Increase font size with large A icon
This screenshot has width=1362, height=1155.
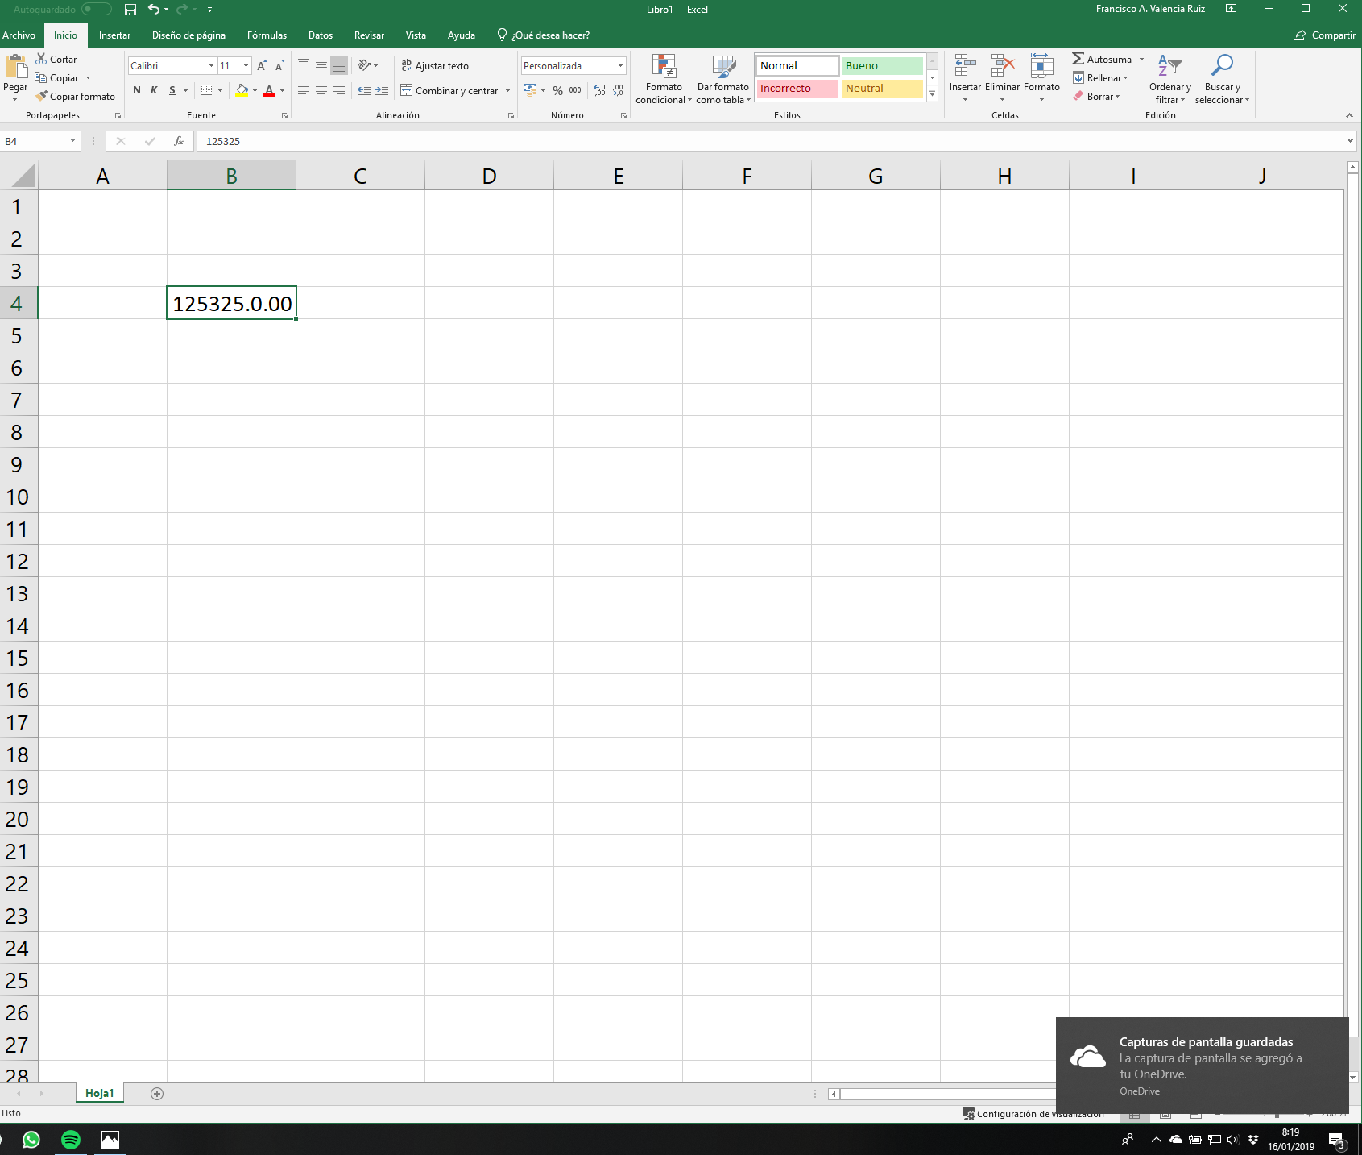coord(262,66)
